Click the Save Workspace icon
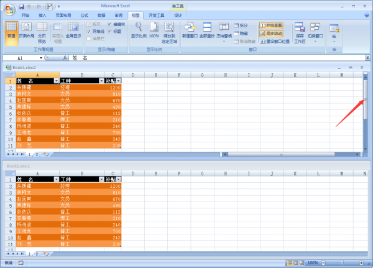Image resolution: width=373 pixels, height=268 pixels. click(x=300, y=27)
